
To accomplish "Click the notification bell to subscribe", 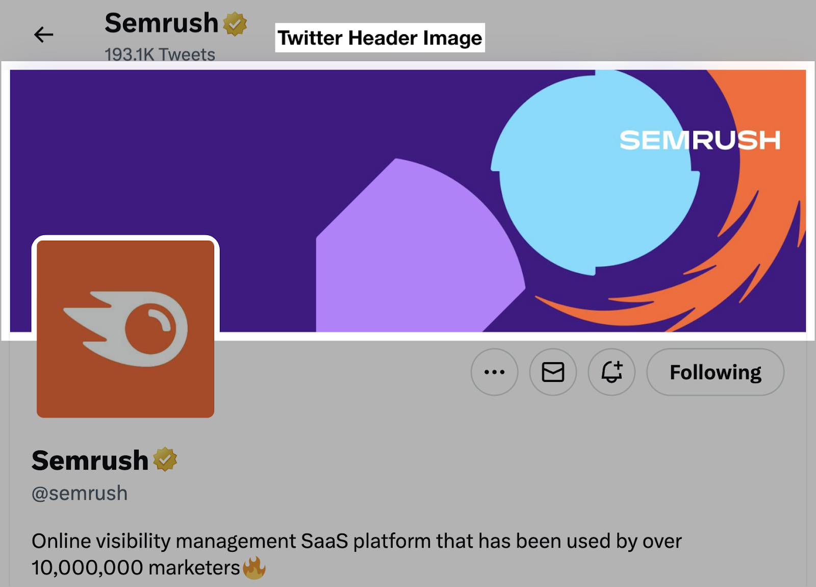I will pos(612,372).
